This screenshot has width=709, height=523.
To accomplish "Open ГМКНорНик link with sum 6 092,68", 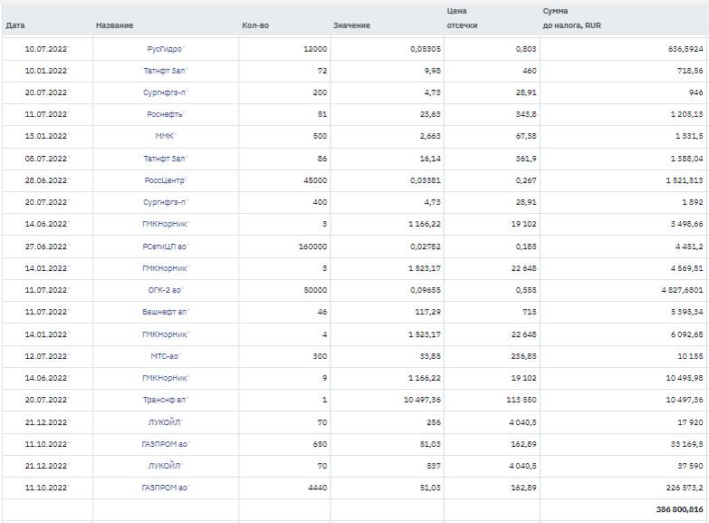I will point(164,334).
